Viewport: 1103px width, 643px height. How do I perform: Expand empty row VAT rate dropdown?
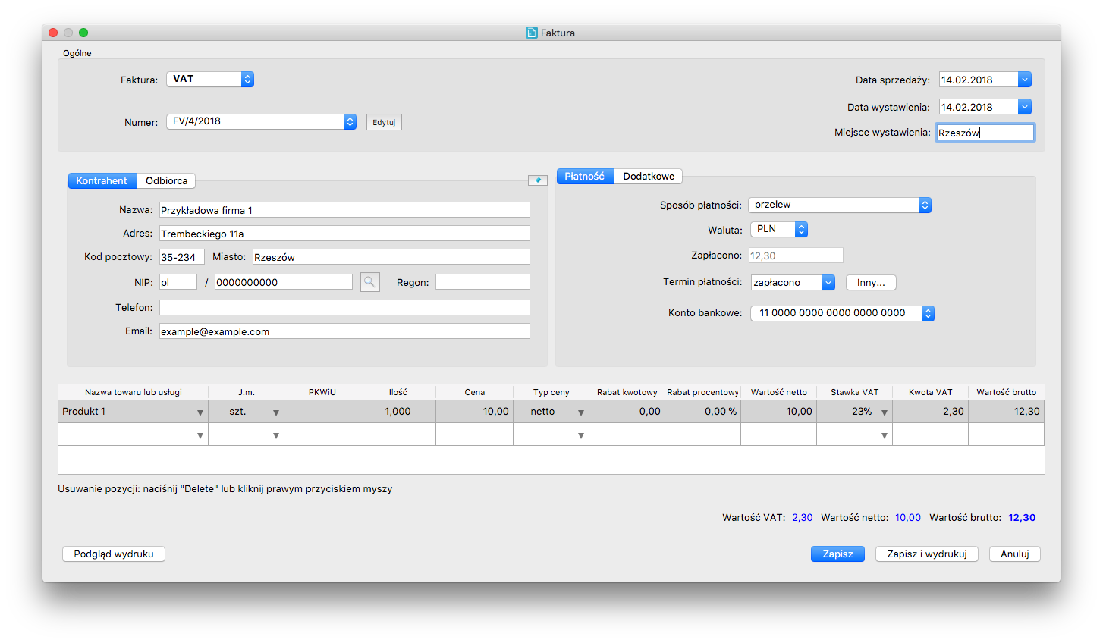coord(885,435)
